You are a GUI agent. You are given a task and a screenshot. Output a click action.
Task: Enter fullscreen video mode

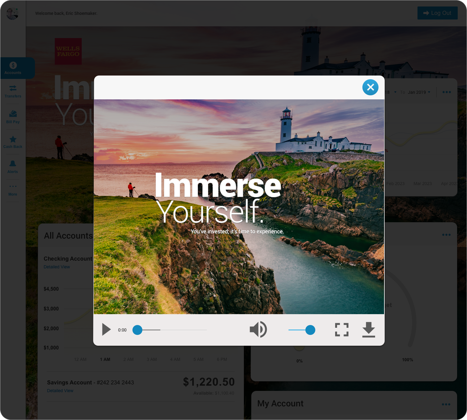(x=342, y=330)
